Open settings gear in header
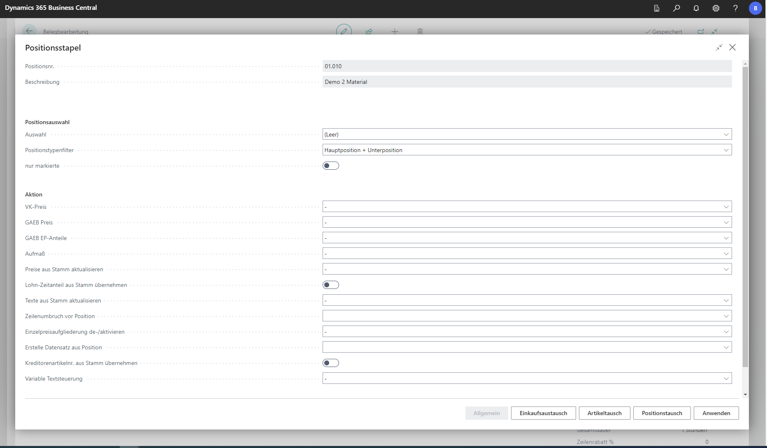This screenshot has height=448, width=767. pyautogui.click(x=716, y=8)
